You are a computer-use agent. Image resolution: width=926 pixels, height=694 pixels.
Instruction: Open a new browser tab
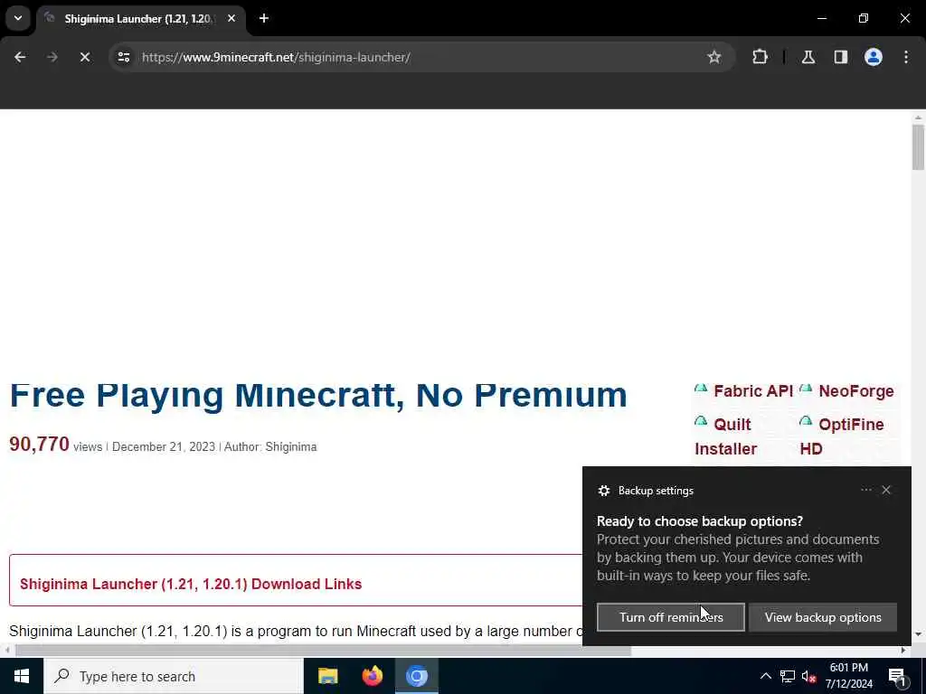(264, 18)
